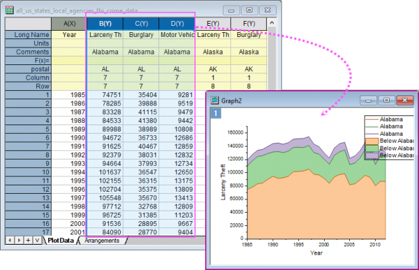Select row header 17
Image resolution: width=419 pixels, height=270 pixels.
point(29,232)
